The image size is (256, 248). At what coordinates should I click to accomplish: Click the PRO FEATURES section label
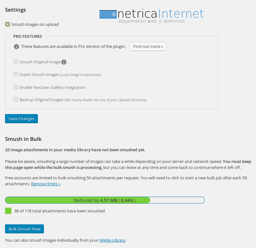point(27,37)
